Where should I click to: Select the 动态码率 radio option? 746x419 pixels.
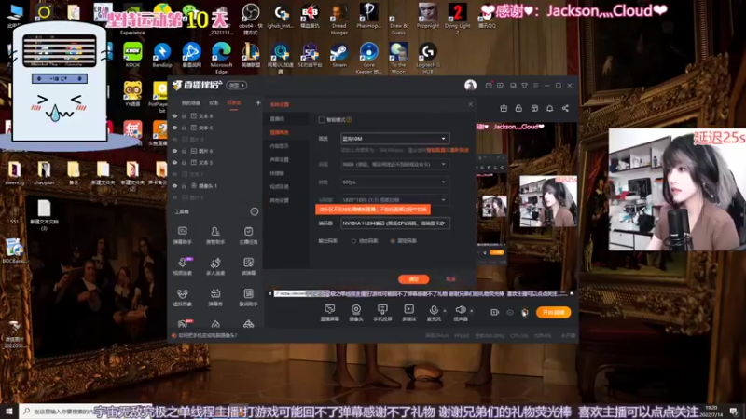pyautogui.click(x=353, y=241)
